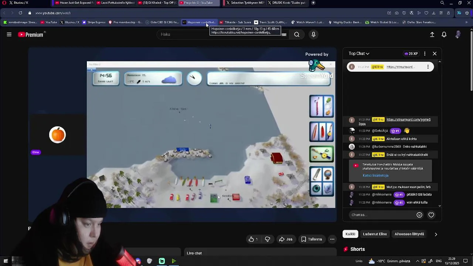This screenshot has width=473, height=266.
Task: Select the Kaikki filter chip
Action: 350,234
